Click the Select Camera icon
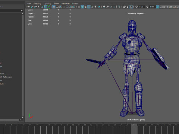 coord(29,7)
